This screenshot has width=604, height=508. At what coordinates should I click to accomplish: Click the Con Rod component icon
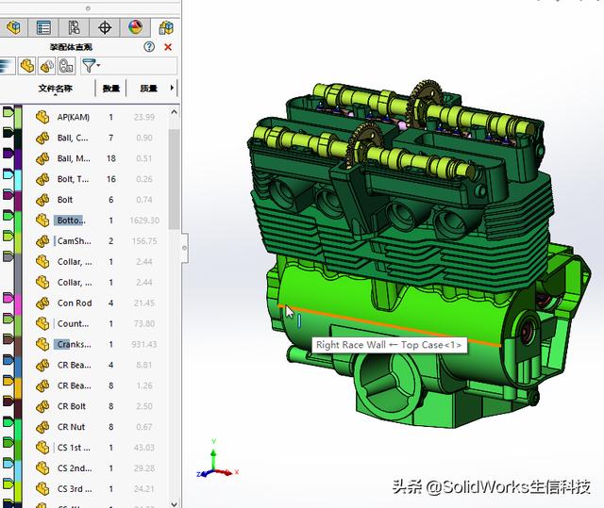[42, 303]
